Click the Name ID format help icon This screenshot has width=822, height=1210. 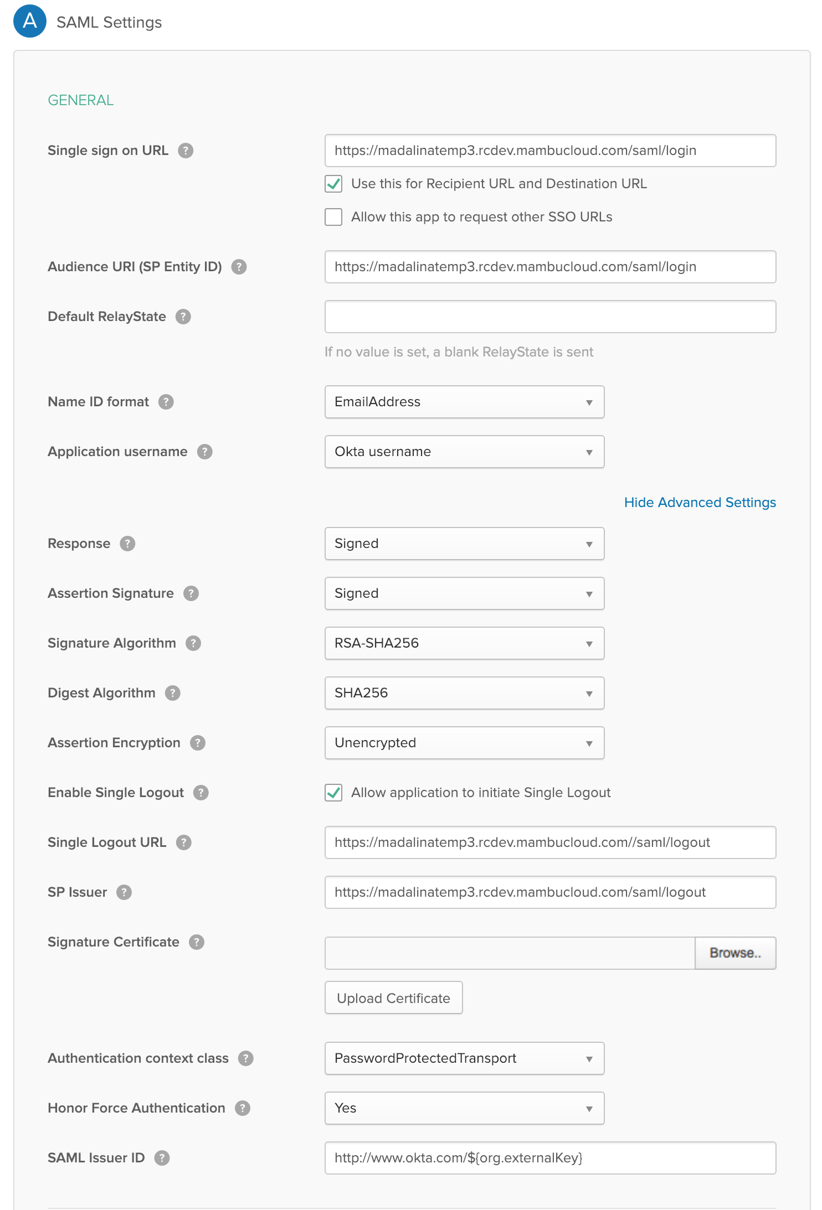click(x=166, y=402)
